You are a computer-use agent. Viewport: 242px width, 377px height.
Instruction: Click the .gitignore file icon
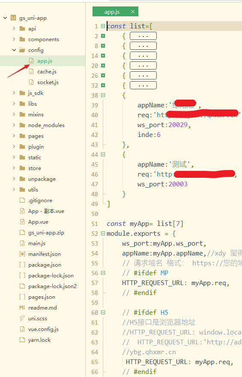click(x=22, y=200)
